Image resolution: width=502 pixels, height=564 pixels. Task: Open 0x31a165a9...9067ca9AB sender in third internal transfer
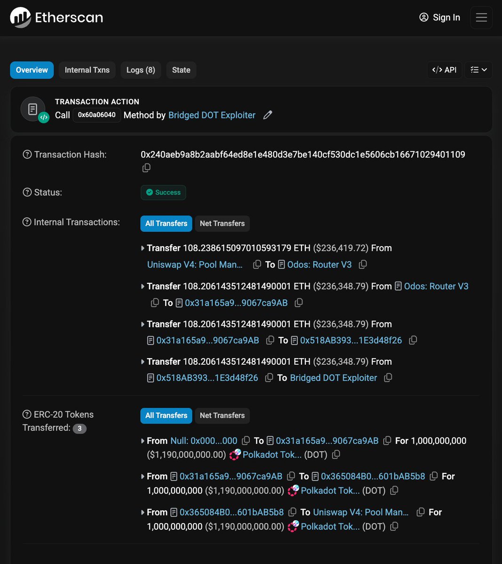[x=207, y=340]
